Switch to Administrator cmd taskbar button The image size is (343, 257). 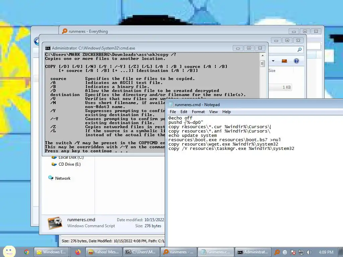coord(253,252)
